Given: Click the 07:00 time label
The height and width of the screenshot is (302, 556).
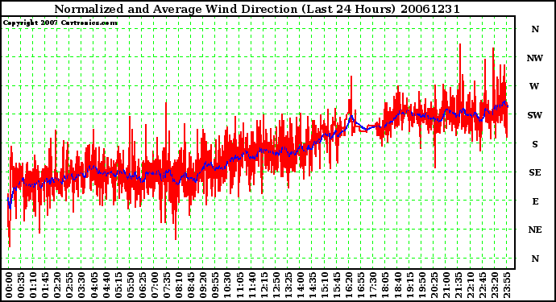Looking at the screenshot, I should tap(155, 285).
